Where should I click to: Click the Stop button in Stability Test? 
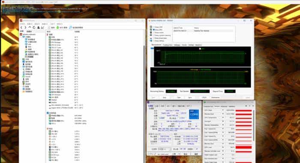coord(164,97)
